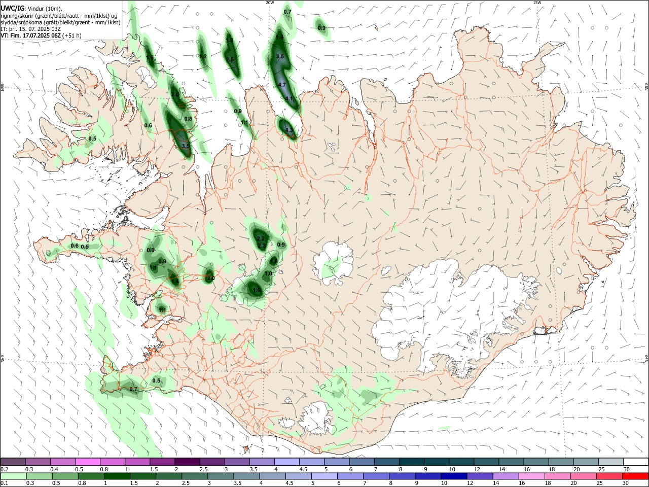649x487 pixels.
Task: Click the 1.9 precipitation value
Action: pos(257,291)
